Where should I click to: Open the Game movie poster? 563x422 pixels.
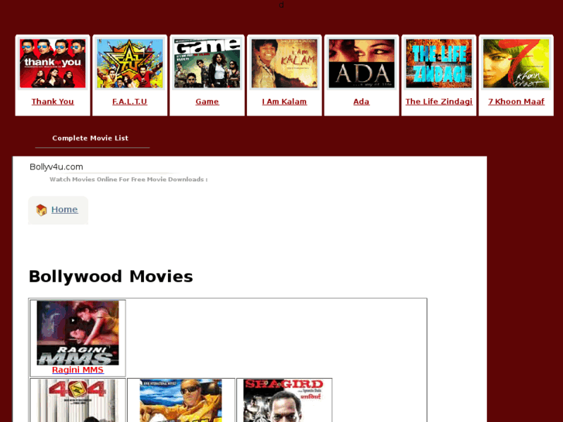pos(208,63)
